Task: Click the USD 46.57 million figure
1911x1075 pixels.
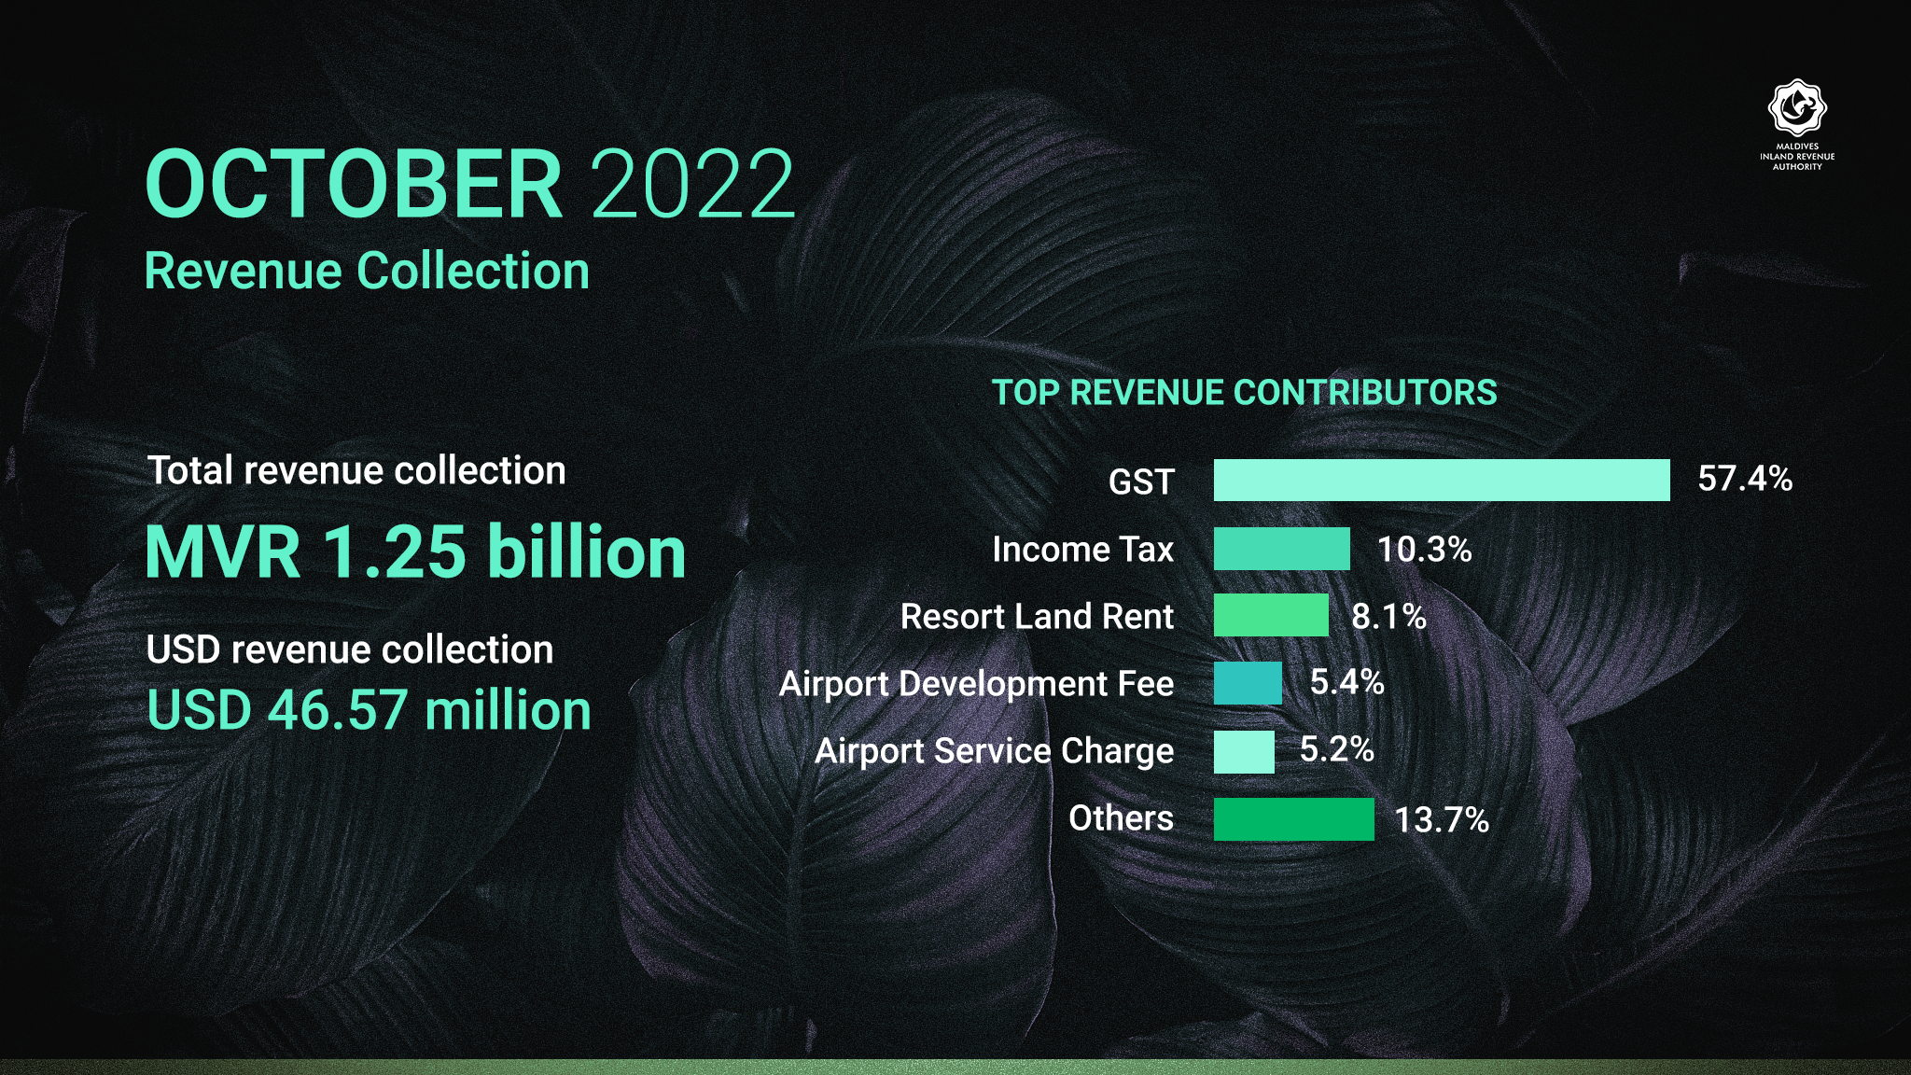Action: coord(370,710)
